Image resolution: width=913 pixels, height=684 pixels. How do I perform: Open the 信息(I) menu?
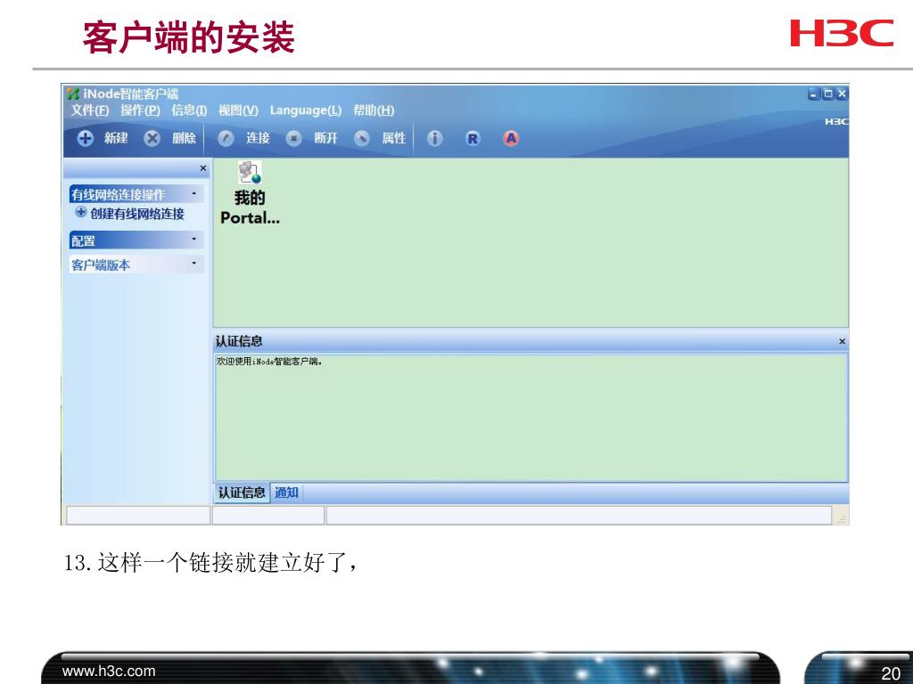(189, 110)
